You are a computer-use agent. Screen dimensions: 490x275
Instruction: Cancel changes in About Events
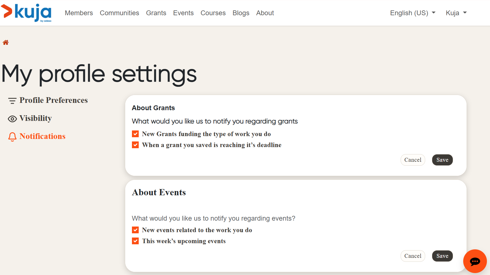pyautogui.click(x=412, y=256)
